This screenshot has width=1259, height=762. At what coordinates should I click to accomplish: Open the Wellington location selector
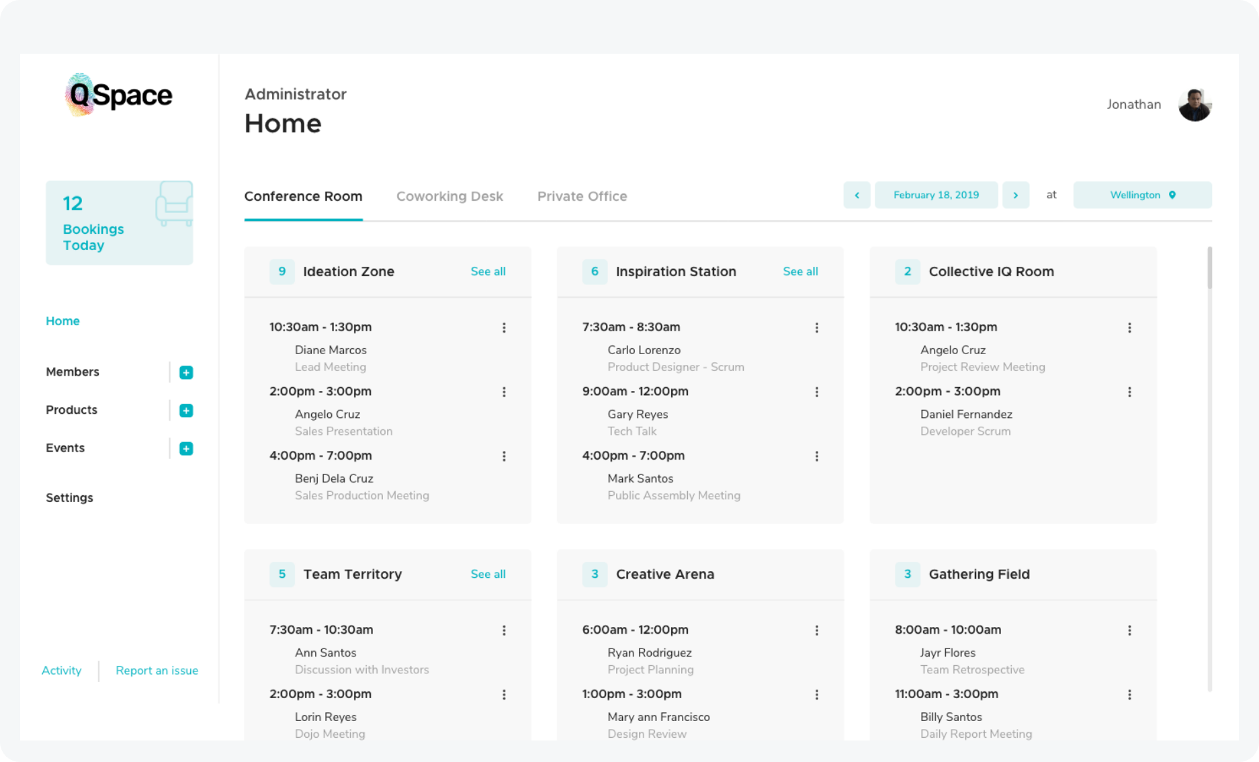click(1142, 195)
